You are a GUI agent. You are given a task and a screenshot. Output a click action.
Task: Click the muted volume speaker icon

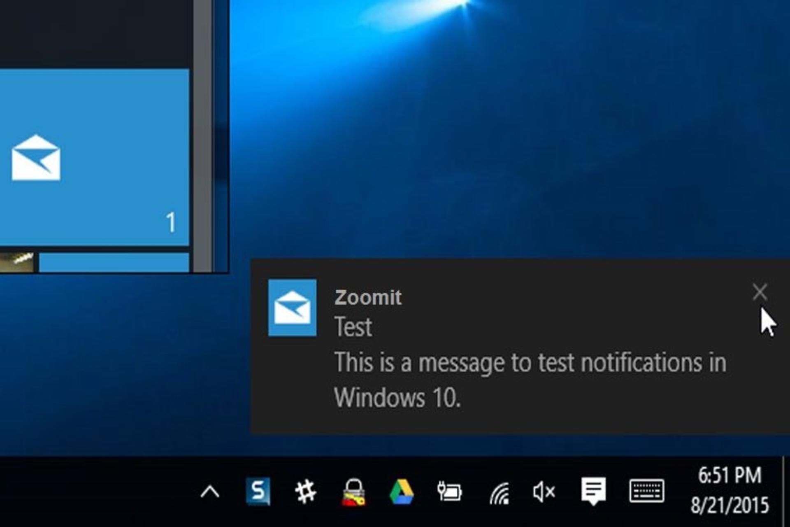[544, 492]
